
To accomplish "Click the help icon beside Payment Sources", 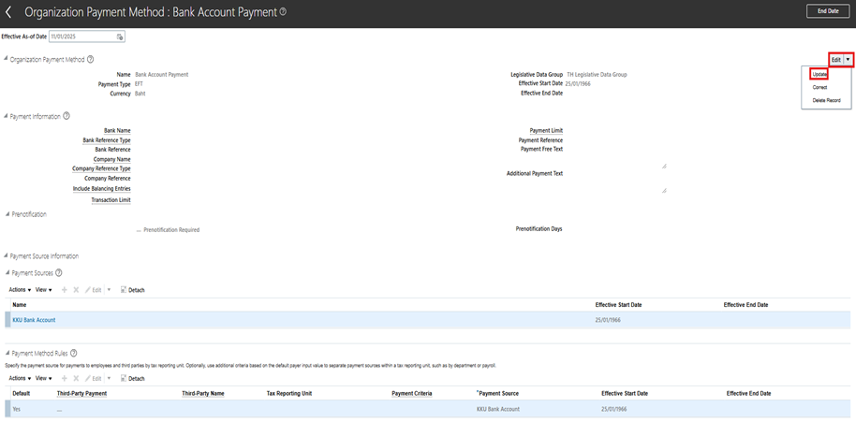I will (59, 272).
